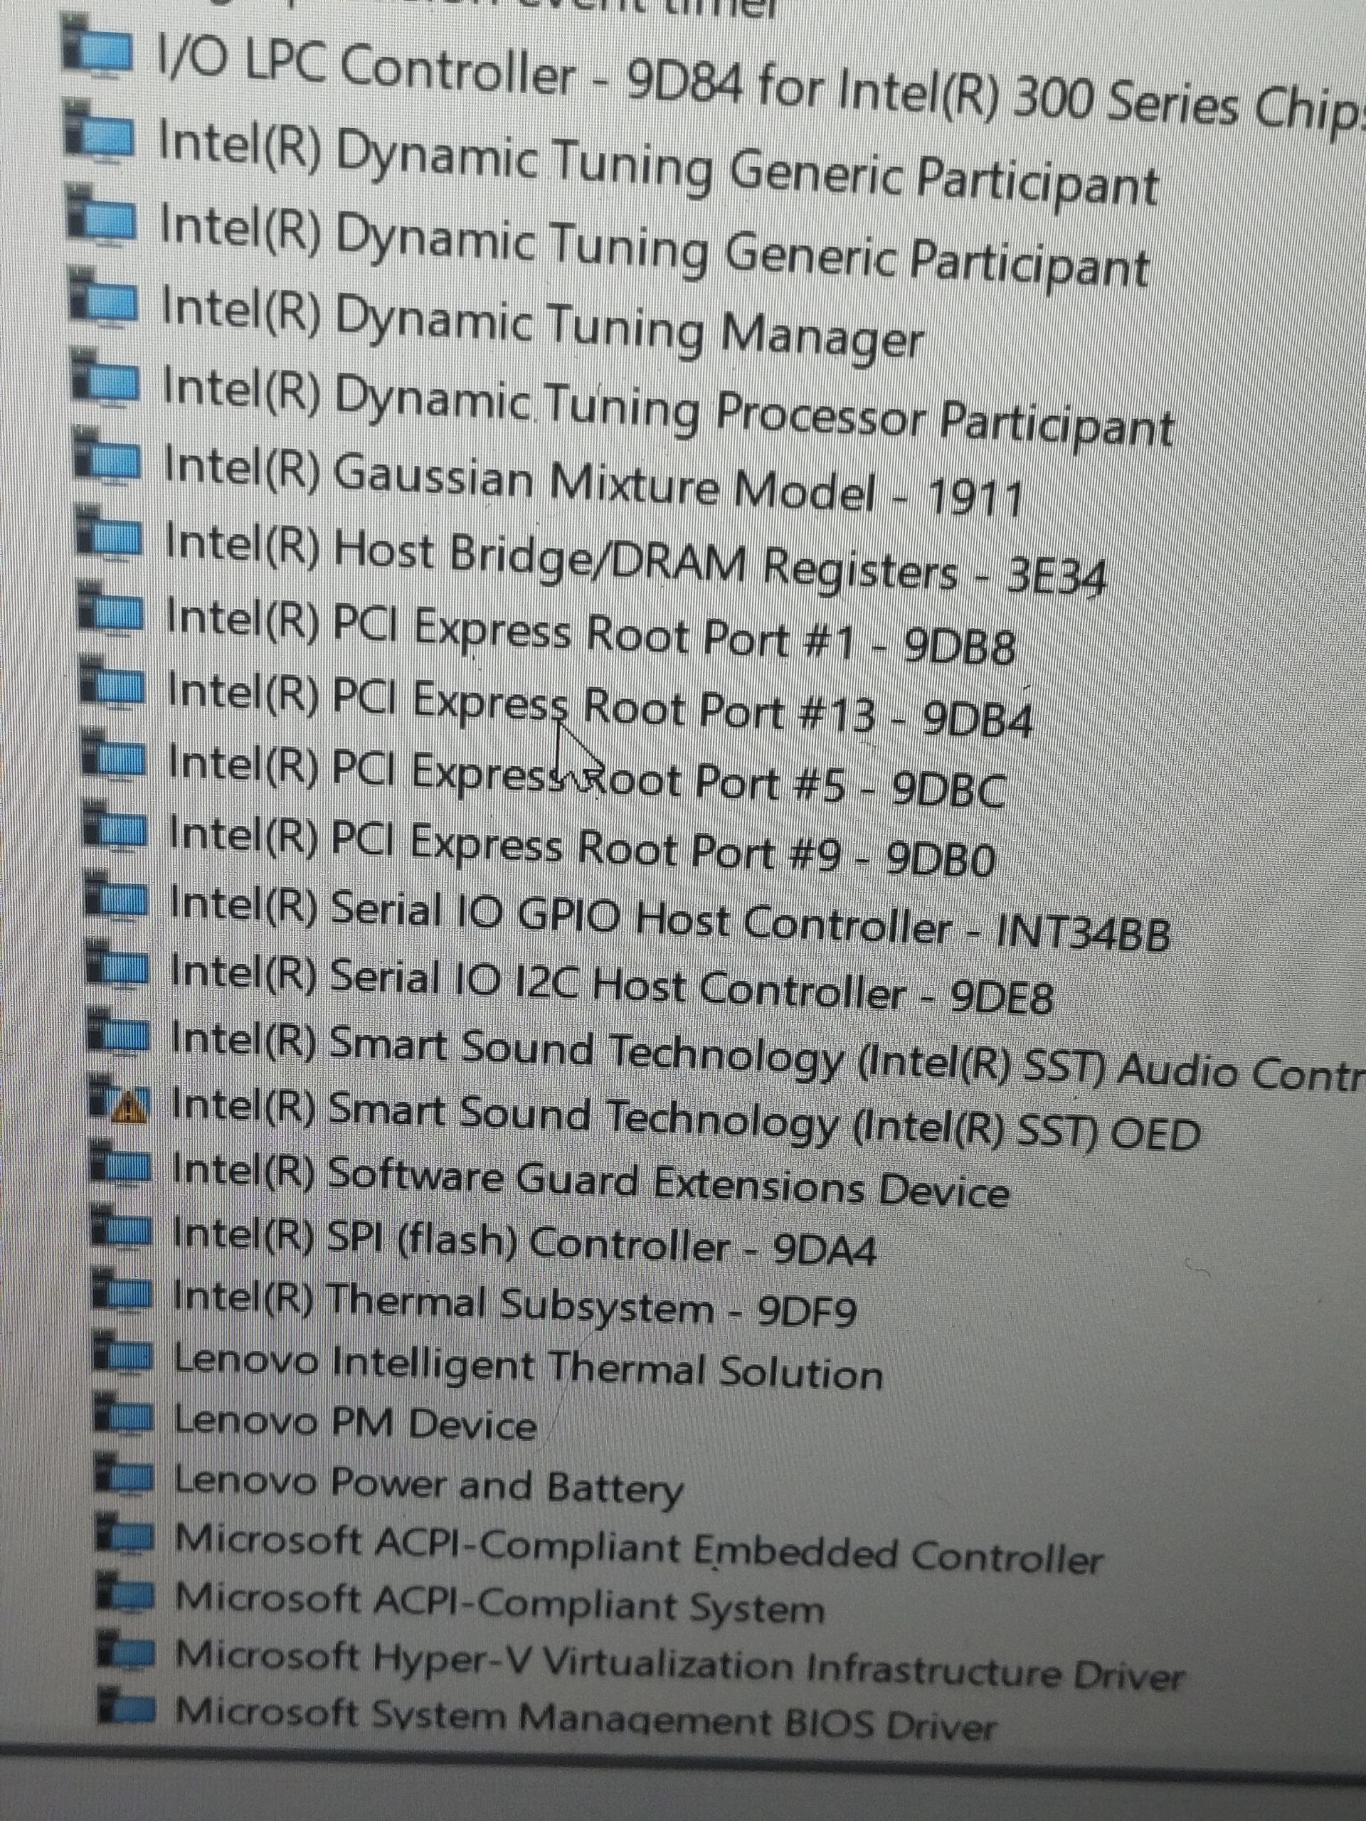Screen dimensions: 1366x1821
Task: Click icon beside Software Guard Extensions Device
Action: click(x=121, y=1164)
